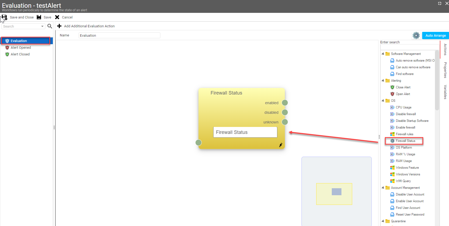This screenshot has width=449, height=226.
Task: Click the search magnifier icon
Action: tap(50, 26)
